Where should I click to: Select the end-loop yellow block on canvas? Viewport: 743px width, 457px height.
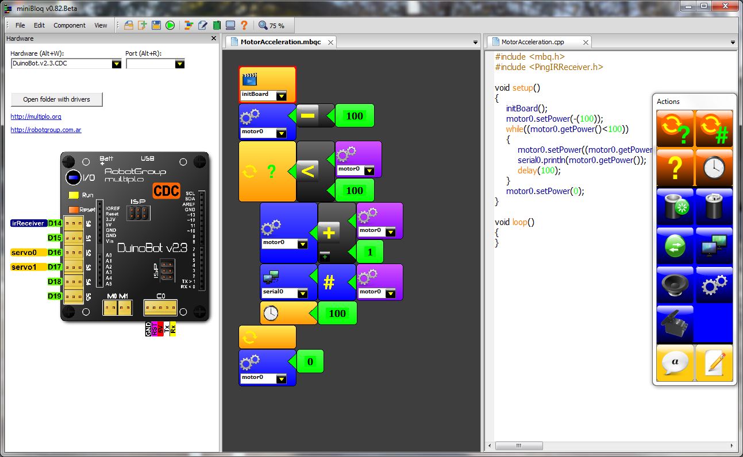pos(267,337)
